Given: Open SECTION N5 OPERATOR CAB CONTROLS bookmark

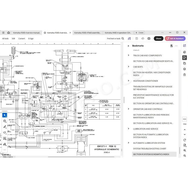Looking at the screenshot, I should [x=153, y=103].
